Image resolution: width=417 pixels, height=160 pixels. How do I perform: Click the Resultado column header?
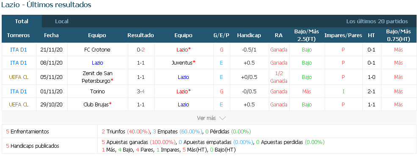tap(141, 35)
